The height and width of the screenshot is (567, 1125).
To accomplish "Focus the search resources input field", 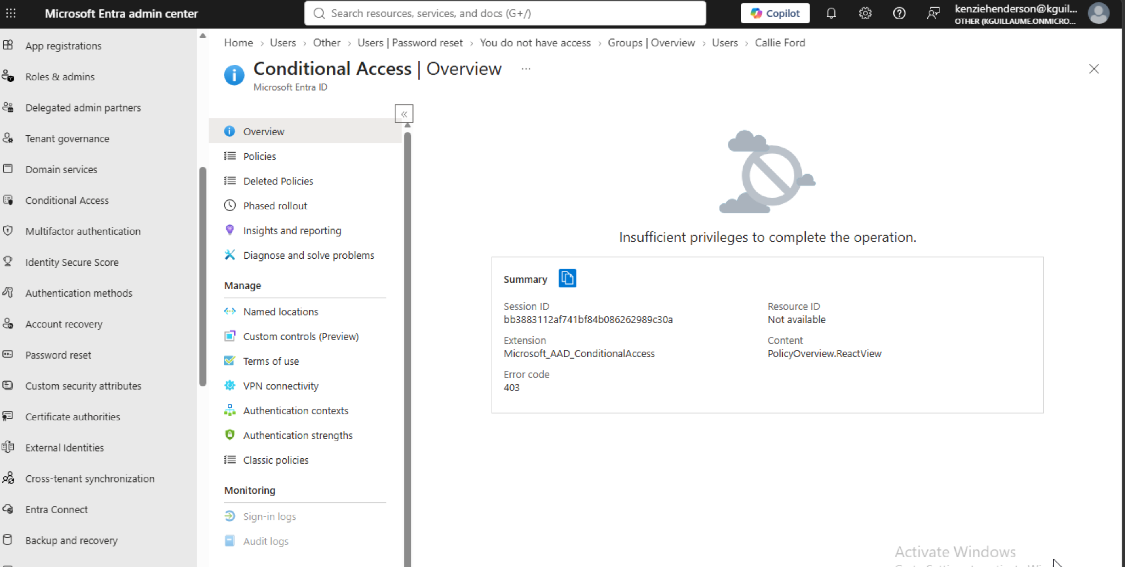I will tap(505, 13).
